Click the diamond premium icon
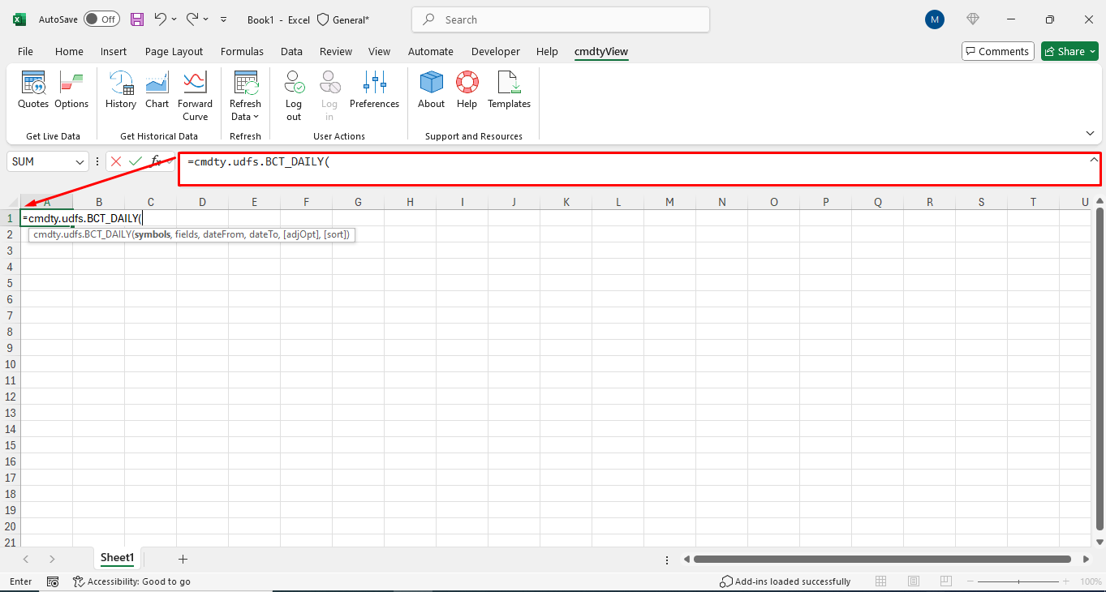Screen dimensions: 1106x592 974,19
